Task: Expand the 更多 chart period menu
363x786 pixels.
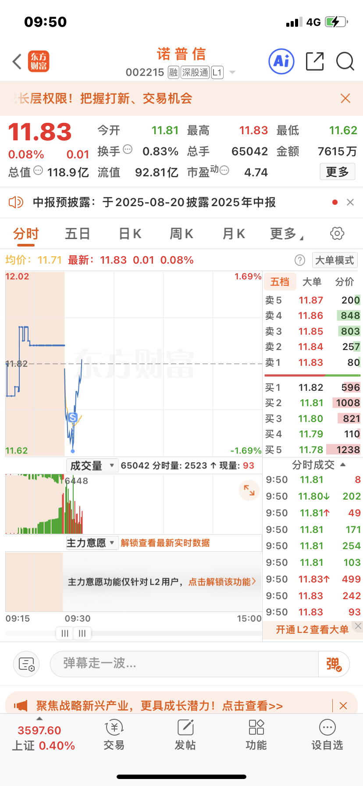Action: pos(287,234)
